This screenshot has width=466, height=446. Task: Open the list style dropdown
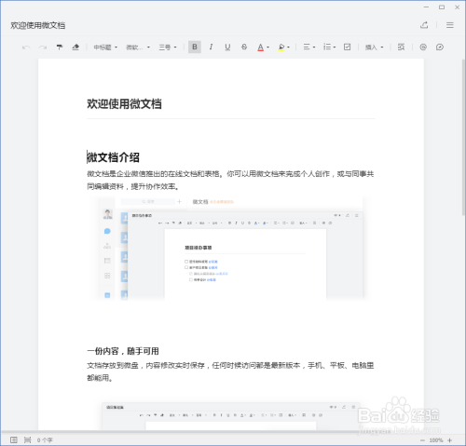click(x=329, y=47)
